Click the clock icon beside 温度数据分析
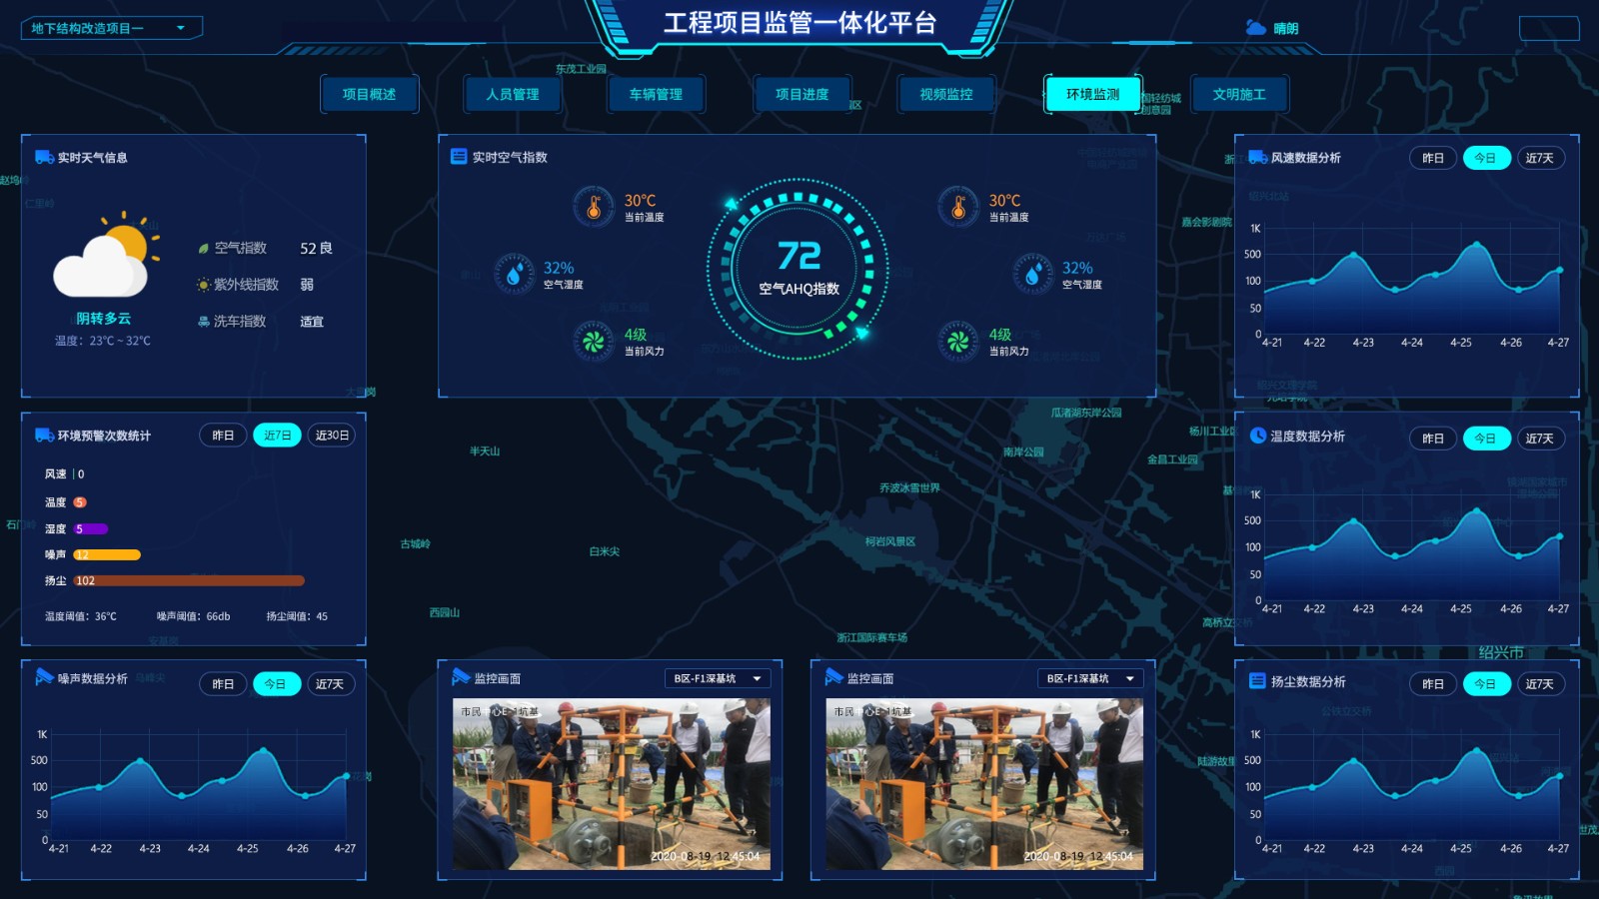The width and height of the screenshot is (1599, 899). 1258,436
